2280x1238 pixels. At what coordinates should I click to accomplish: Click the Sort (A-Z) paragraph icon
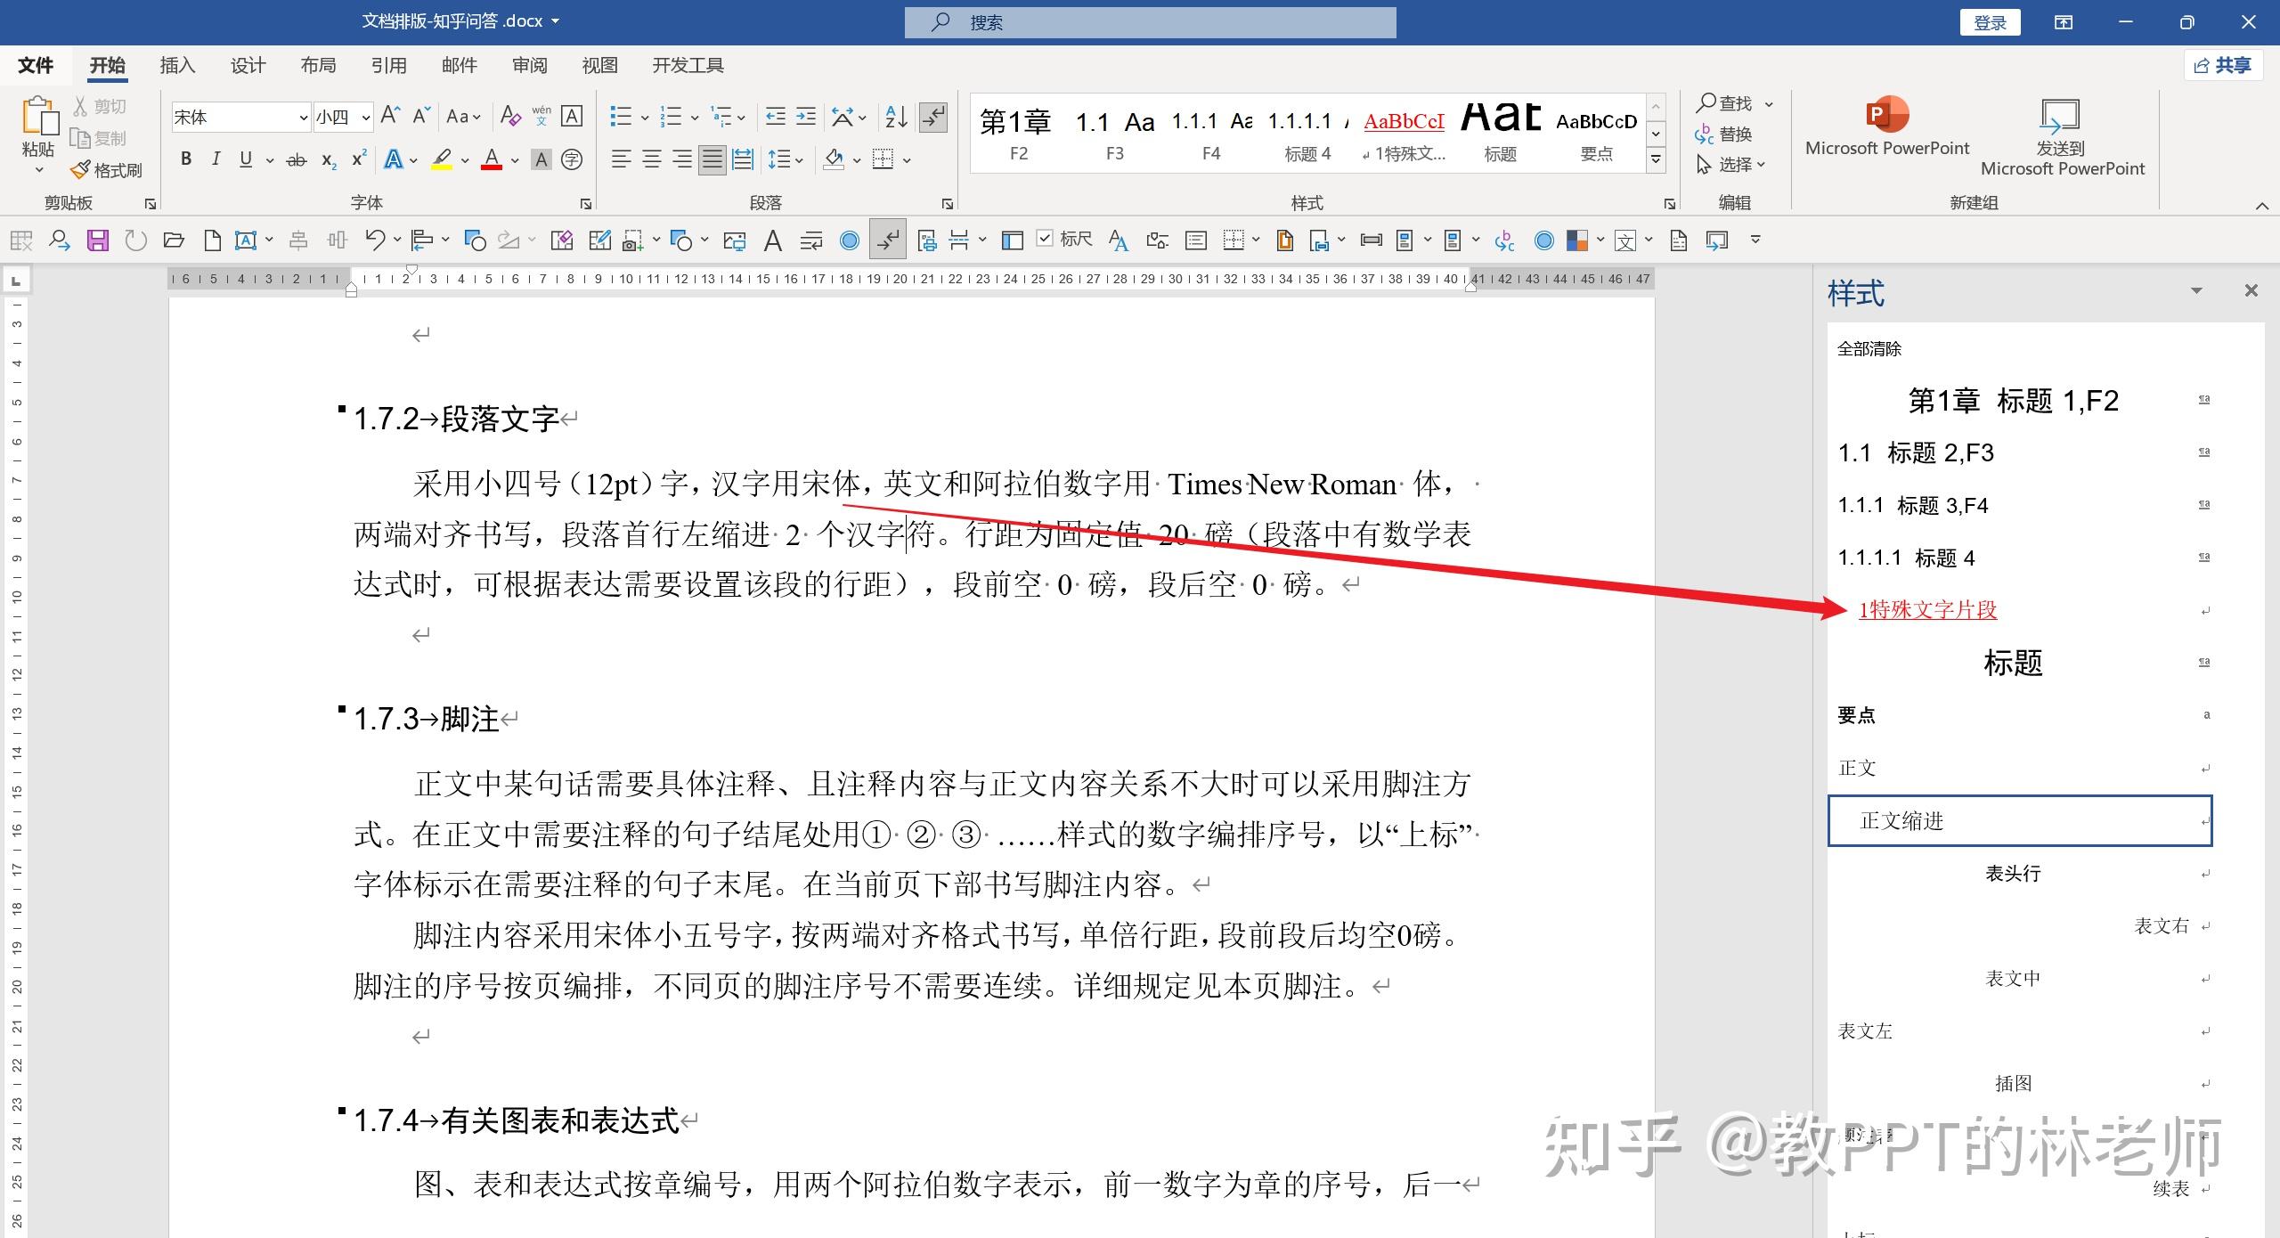(x=896, y=117)
